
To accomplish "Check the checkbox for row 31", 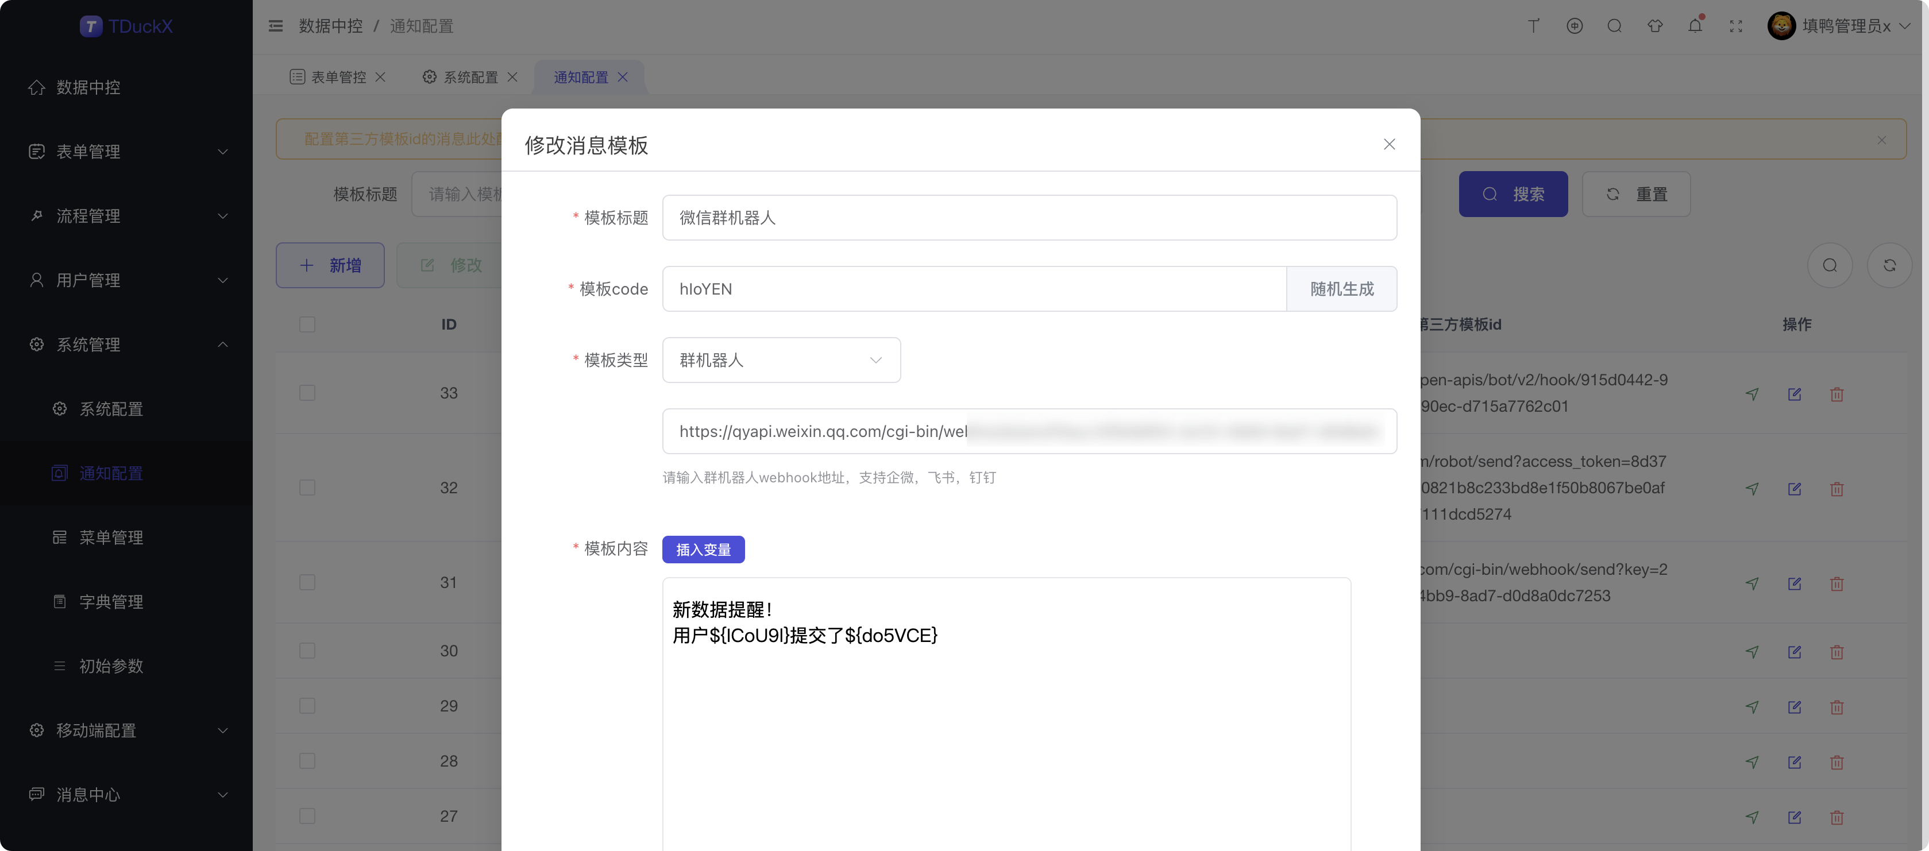I will [x=307, y=582].
